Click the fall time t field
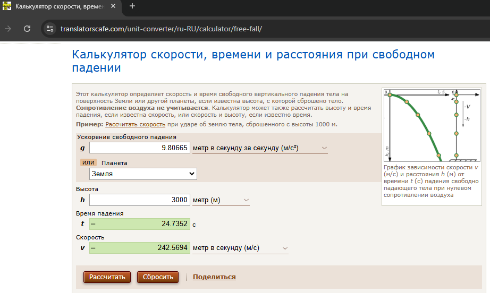490x293 pixels. (x=140, y=223)
